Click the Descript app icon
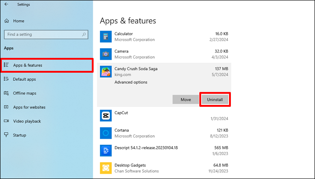This screenshot has width=315, height=179. [106, 151]
